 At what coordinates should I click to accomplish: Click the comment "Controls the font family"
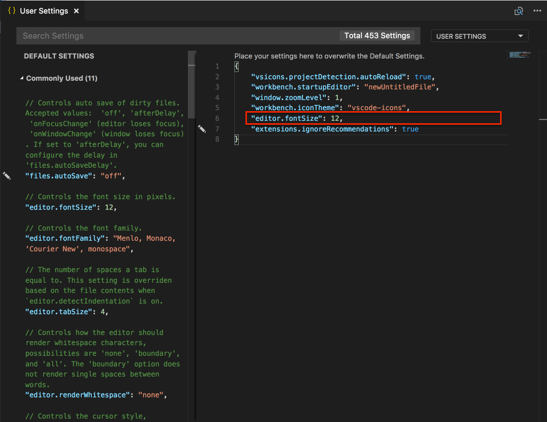pyautogui.click(x=84, y=228)
